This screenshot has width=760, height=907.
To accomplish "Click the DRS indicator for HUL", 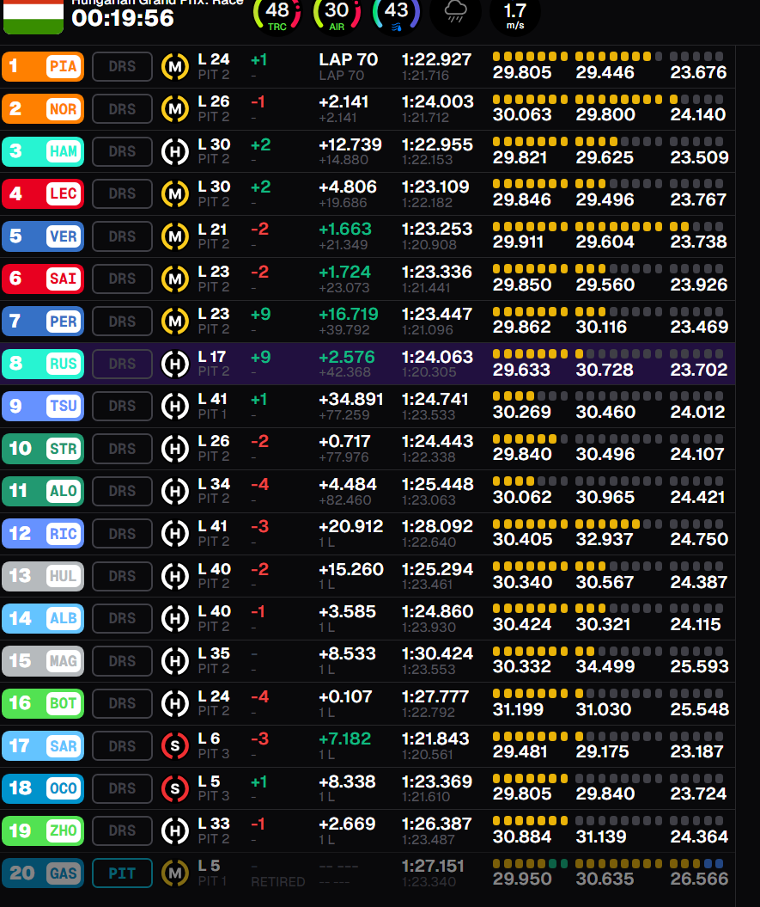I will pos(123,576).
